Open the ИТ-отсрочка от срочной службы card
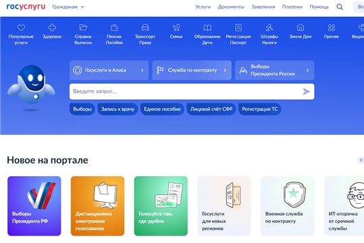364x243 pixels. [x=344, y=206]
